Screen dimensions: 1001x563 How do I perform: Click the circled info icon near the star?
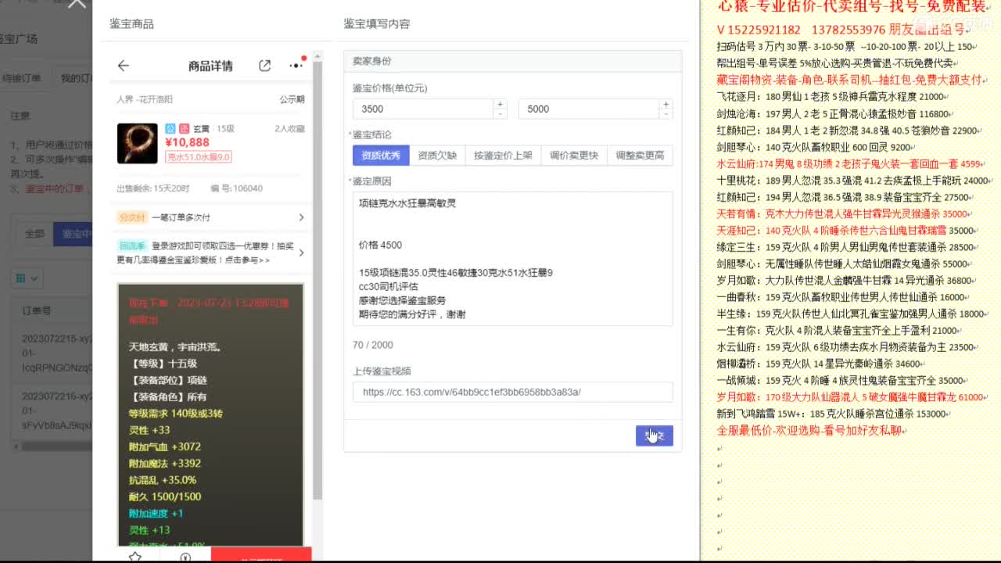pyautogui.click(x=185, y=555)
